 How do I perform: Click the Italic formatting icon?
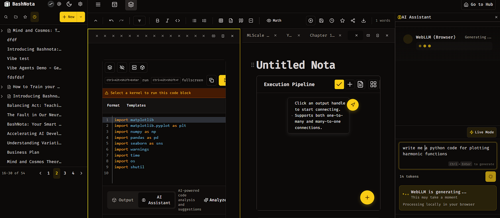tap(167, 21)
